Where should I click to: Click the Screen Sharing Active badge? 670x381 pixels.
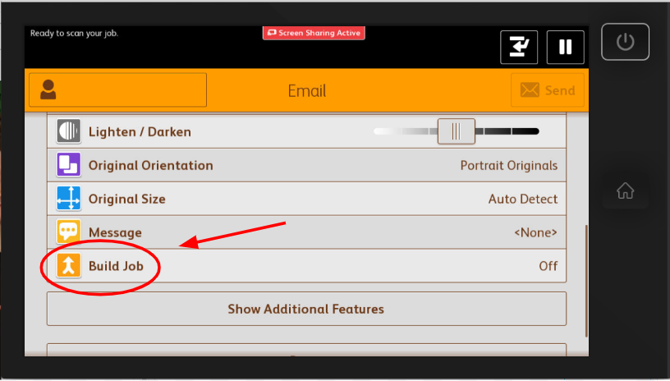[x=313, y=34]
